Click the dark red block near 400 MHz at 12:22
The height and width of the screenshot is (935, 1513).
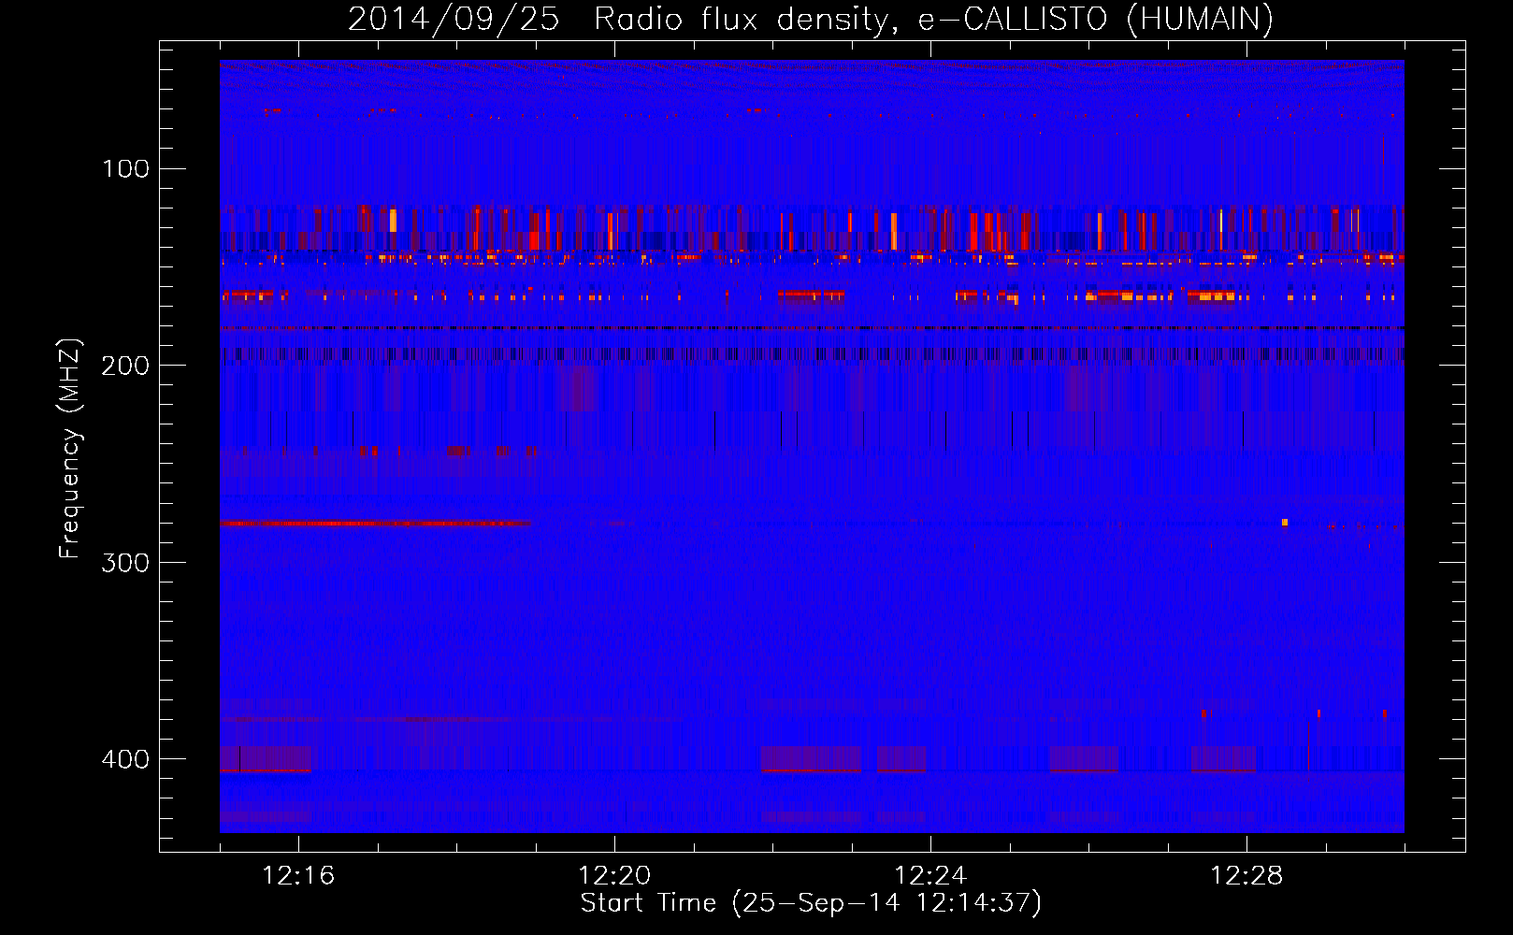pyautogui.click(x=811, y=758)
